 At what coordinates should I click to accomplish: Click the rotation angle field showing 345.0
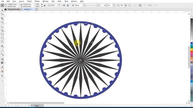point(54,5)
